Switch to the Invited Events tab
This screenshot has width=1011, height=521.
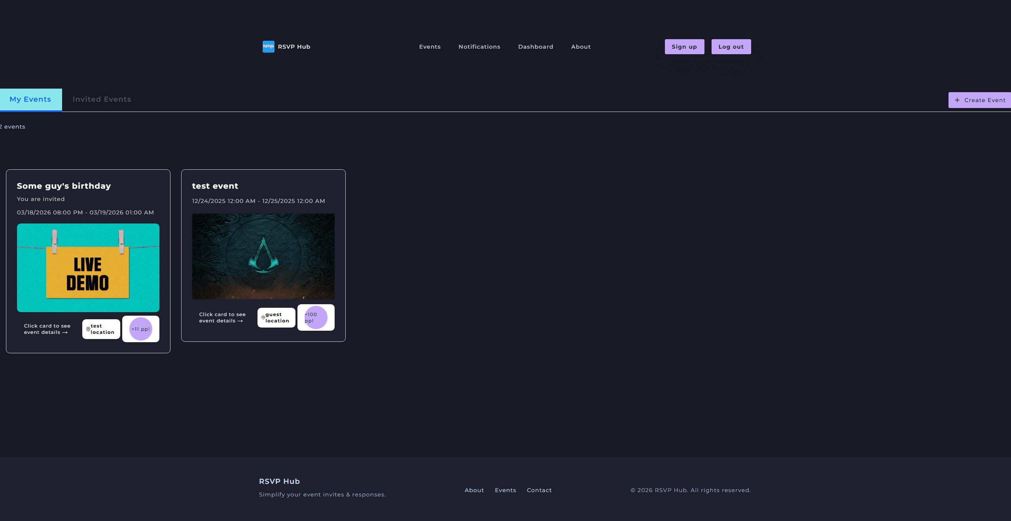[x=101, y=99]
